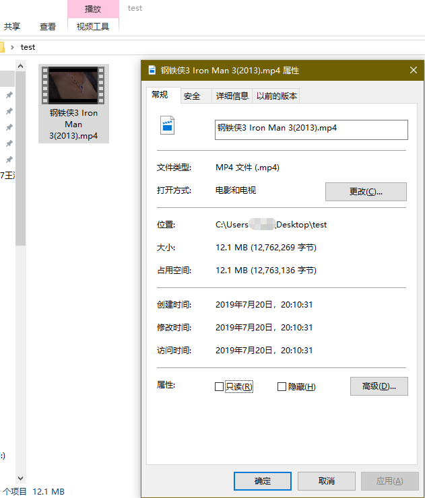This screenshot has width=425, height=498.
Task: Click the 访问时间 date value
Action: tap(264, 351)
